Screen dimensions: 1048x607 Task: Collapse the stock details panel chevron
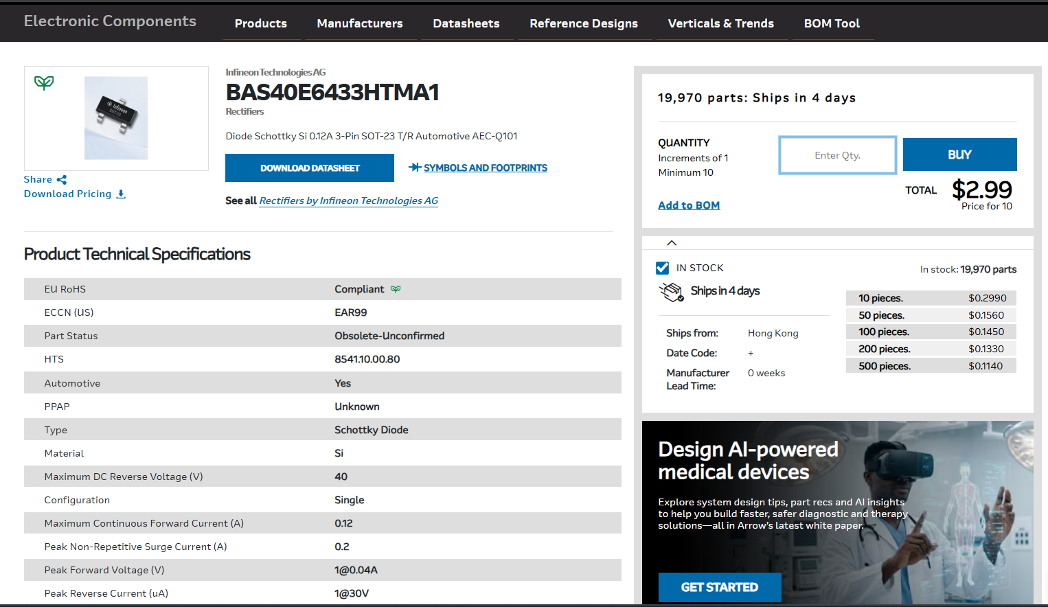(x=672, y=243)
